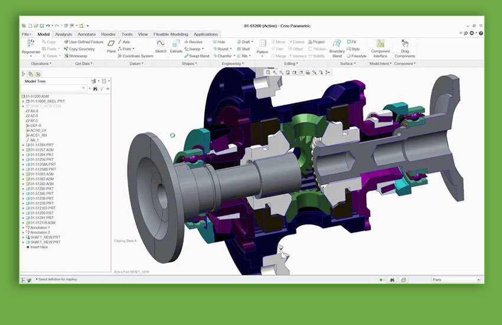The image size is (502, 325).
Task: Pick the Hole engineering tool
Action: [x=219, y=42]
